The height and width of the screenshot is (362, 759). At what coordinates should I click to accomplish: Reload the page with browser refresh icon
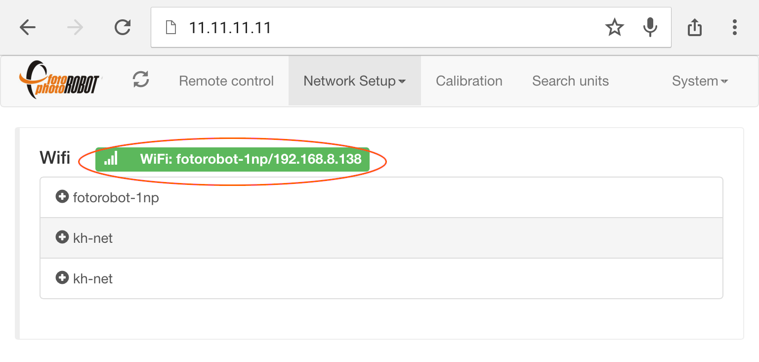coord(123,27)
